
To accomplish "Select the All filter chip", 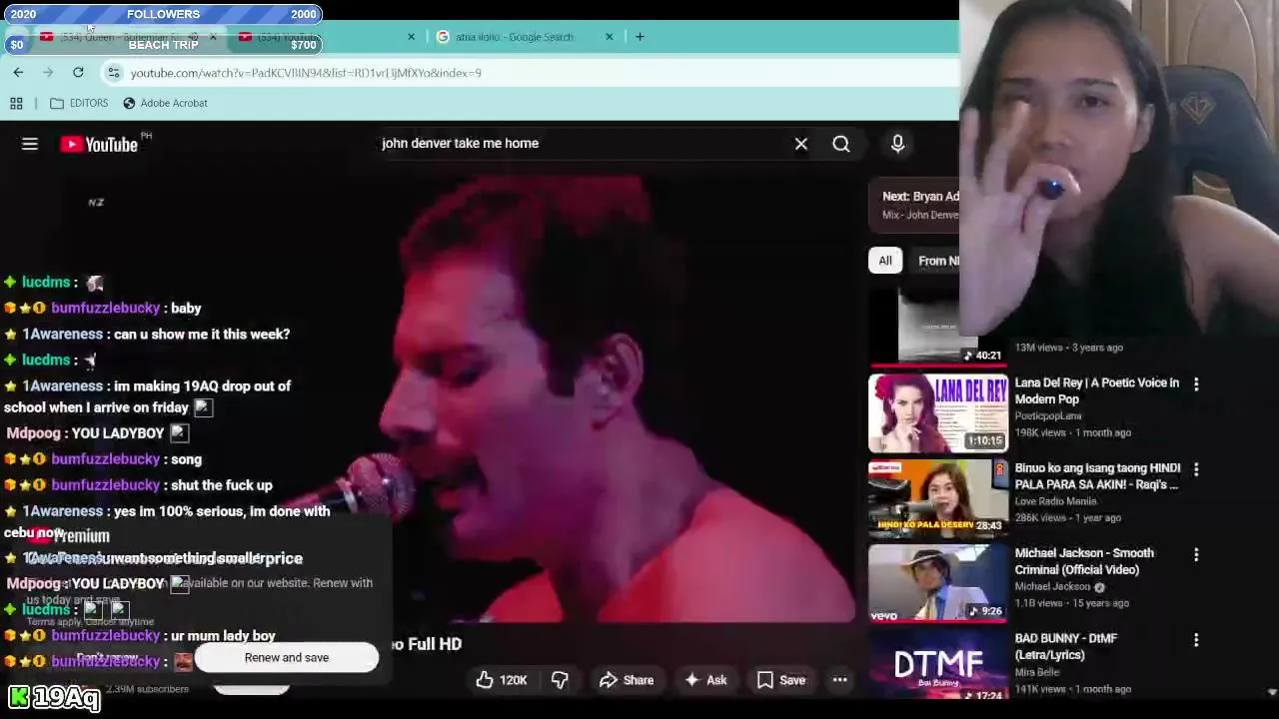I will click(x=885, y=261).
